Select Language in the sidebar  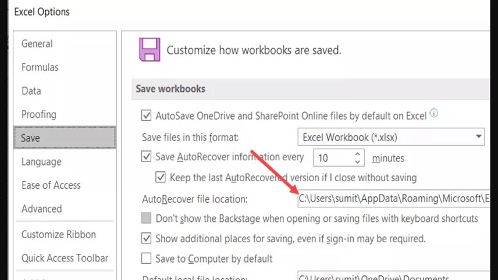point(41,161)
